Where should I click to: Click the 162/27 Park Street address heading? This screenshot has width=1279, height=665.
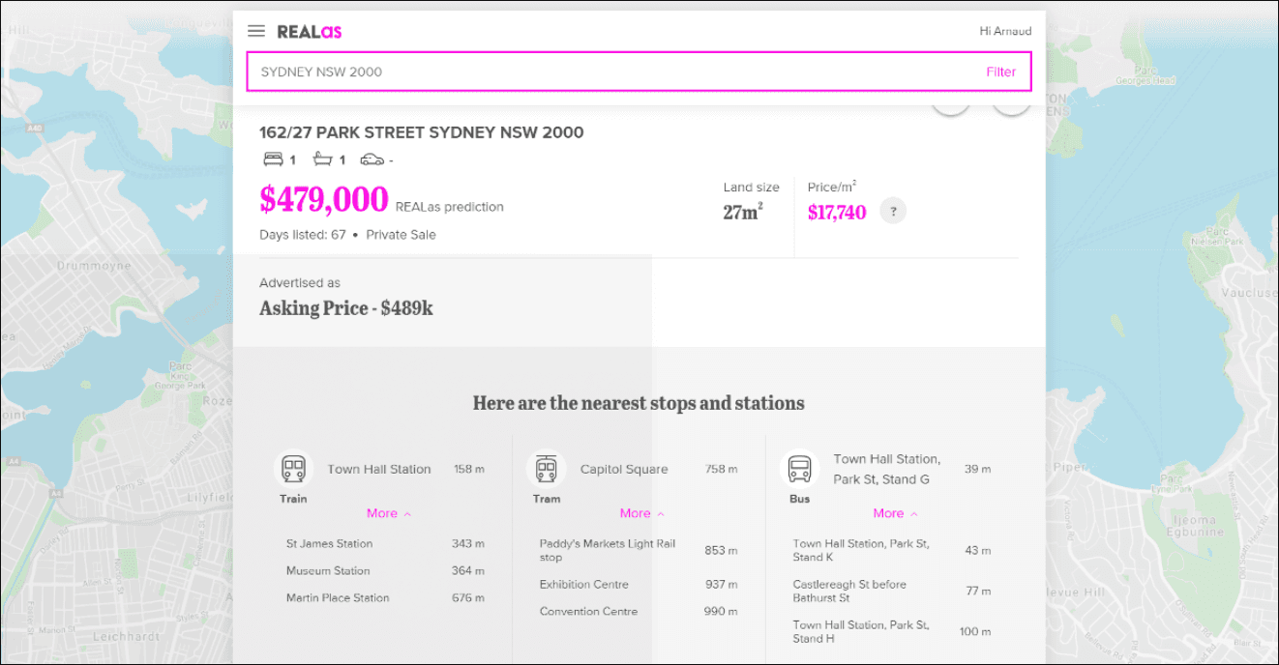[x=422, y=132]
